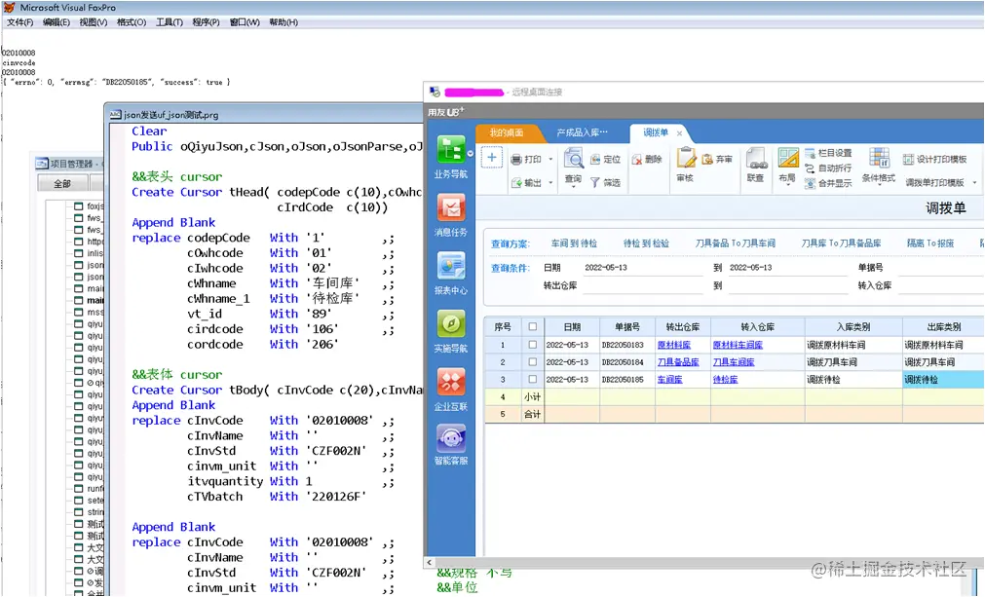Viewport: 985px width, 597px height.
Task: Open the 帮助(H) menu
Action: [284, 22]
